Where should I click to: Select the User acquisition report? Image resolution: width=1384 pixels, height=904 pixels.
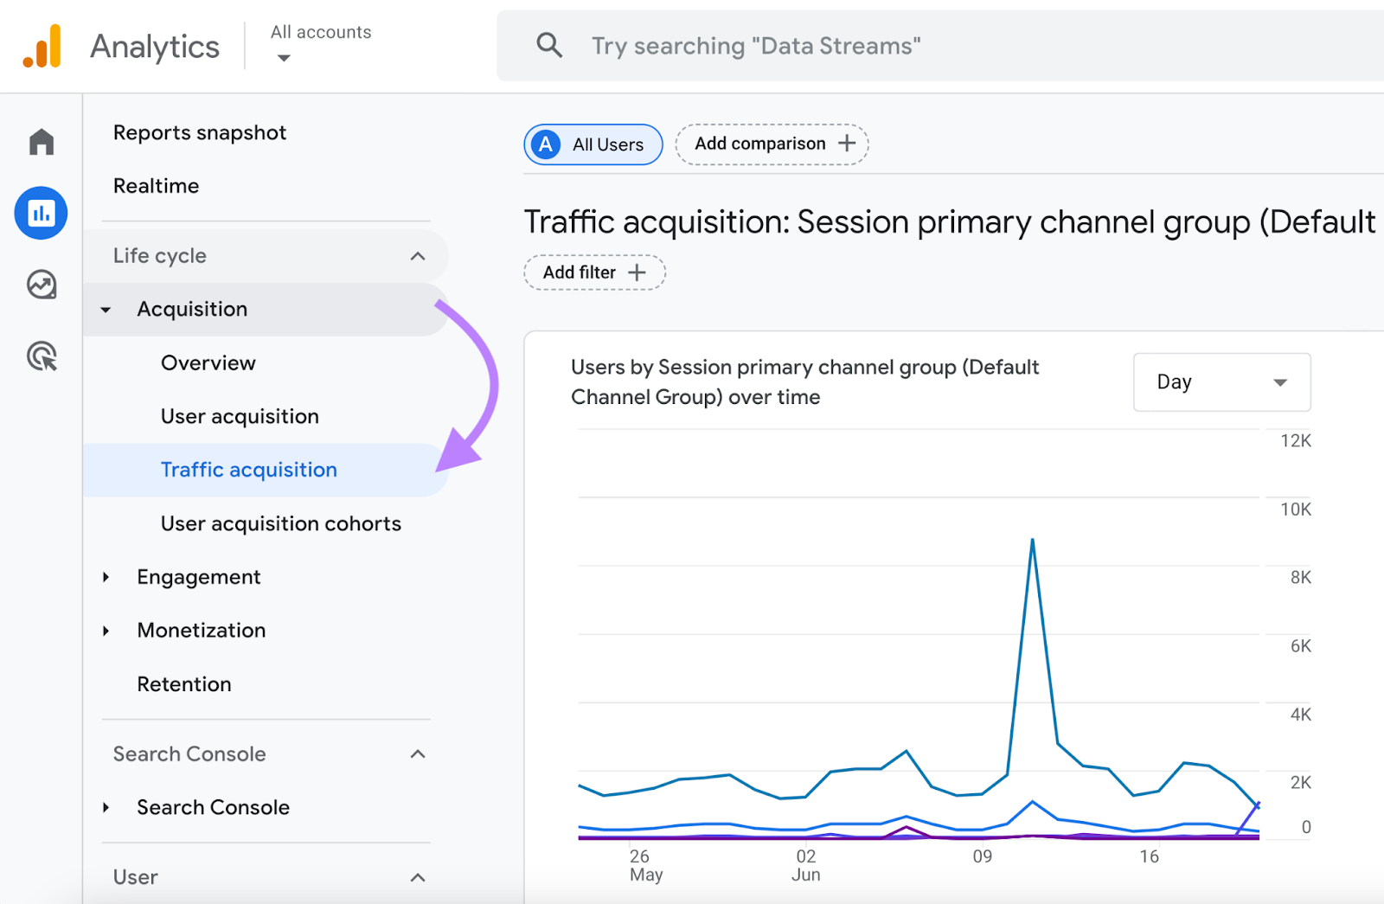[239, 416]
